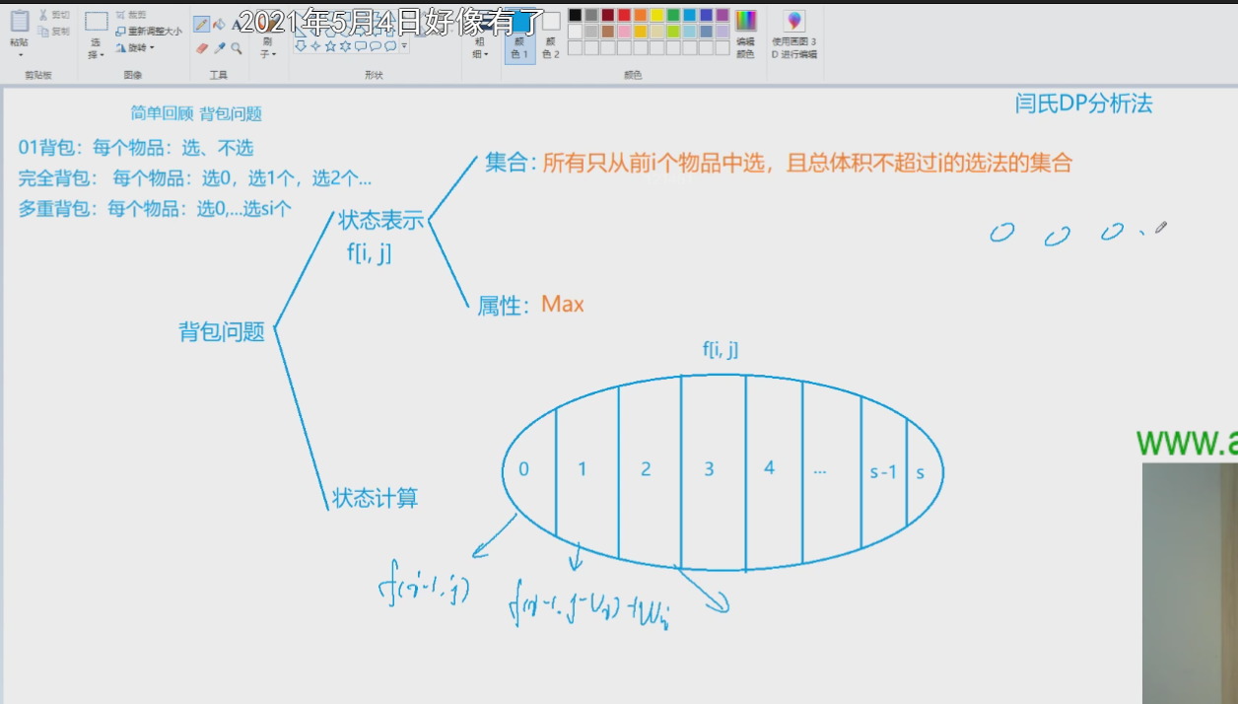Select the oval callout shape
The image size is (1238, 704).
pyautogui.click(x=375, y=45)
